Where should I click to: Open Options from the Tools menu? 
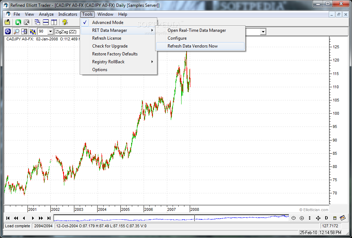pyautogui.click(x=119, y=70)
